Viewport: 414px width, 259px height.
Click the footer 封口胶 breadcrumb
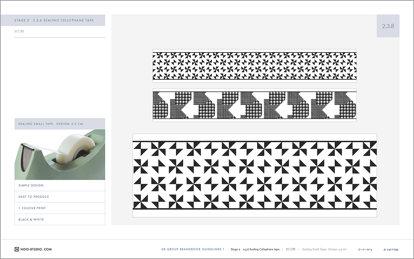point(291,249)
